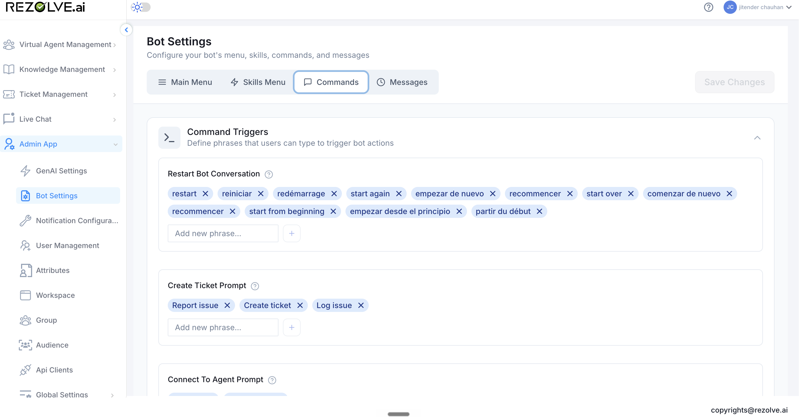Viewport: 800px width, 417px height.
Task: Click the JC avatar badge
Action: point(730,7)
